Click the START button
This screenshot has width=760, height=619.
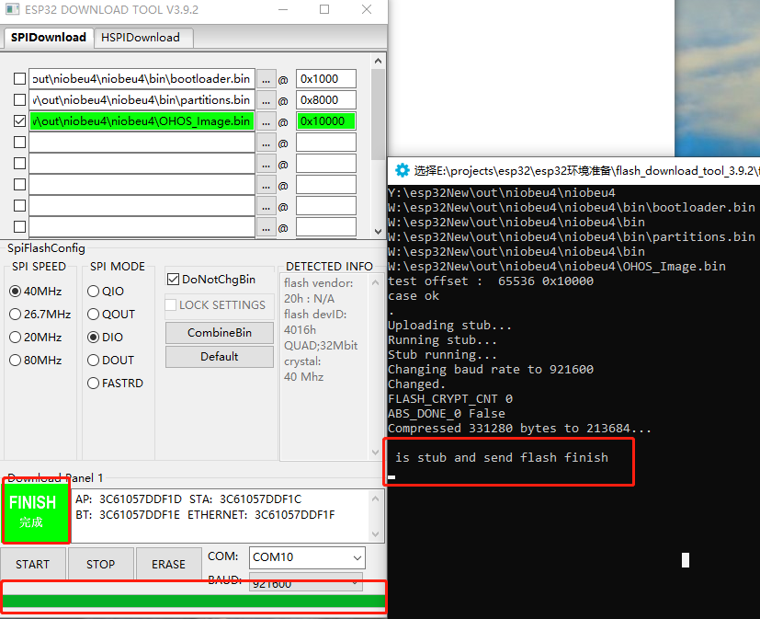point(32,564)
